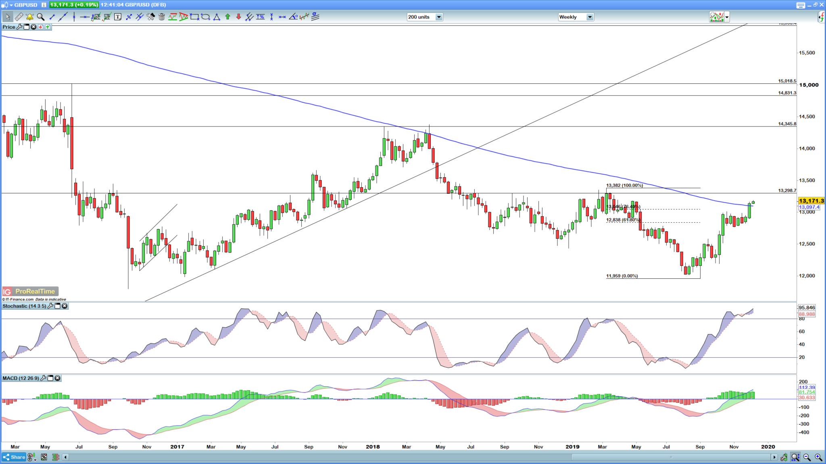Open MACD indicator wrench settings
This screenshot has height=464, width=826.
[44, 378]
